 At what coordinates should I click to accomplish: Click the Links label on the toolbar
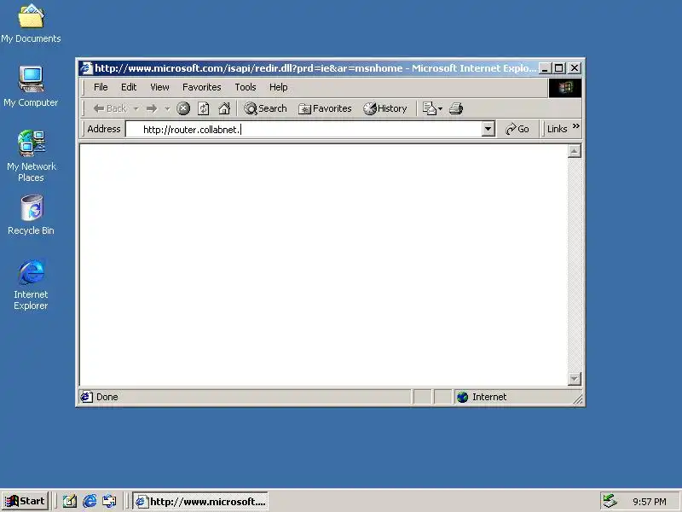coord(558,129)
